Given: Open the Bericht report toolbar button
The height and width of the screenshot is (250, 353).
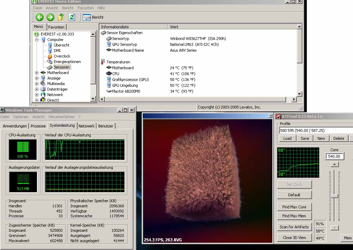Looking at the screenshot, I should coord(93,17).
